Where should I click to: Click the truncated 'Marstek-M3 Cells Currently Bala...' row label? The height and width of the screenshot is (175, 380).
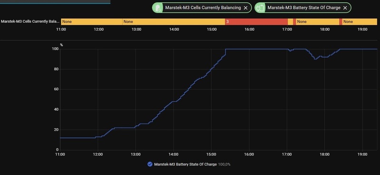(x=30, y=21)
